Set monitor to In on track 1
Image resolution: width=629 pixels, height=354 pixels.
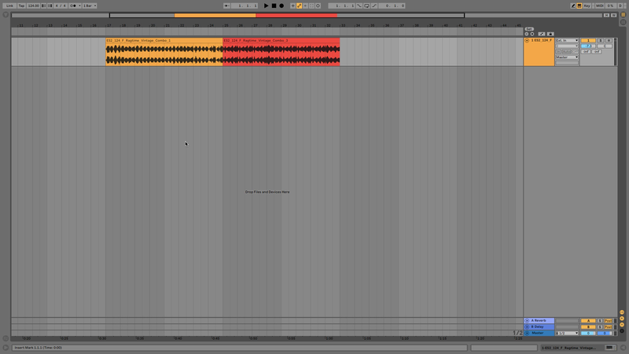pyautogui.click(x=558, y=52)
